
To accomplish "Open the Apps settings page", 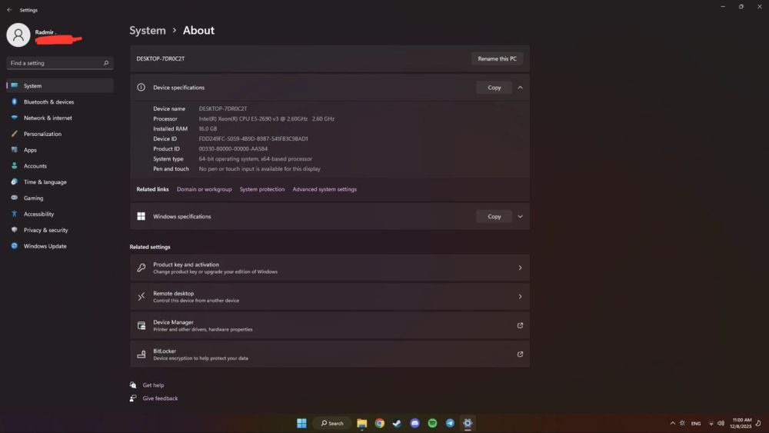I will click(60, 150).
